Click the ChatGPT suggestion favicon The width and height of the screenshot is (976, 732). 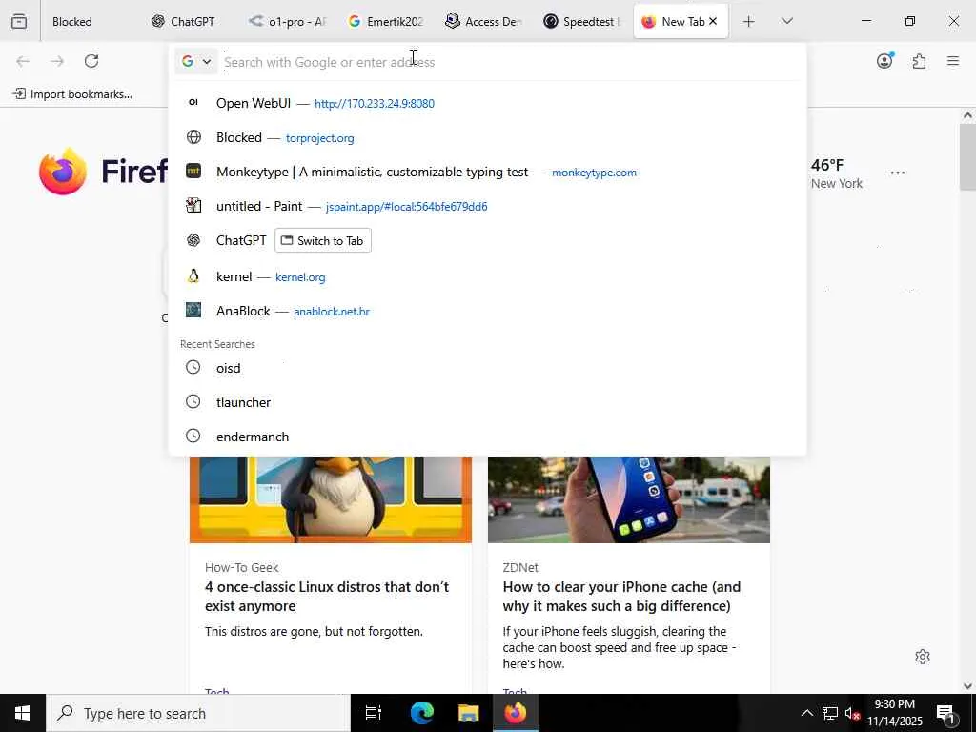point(193,239)
